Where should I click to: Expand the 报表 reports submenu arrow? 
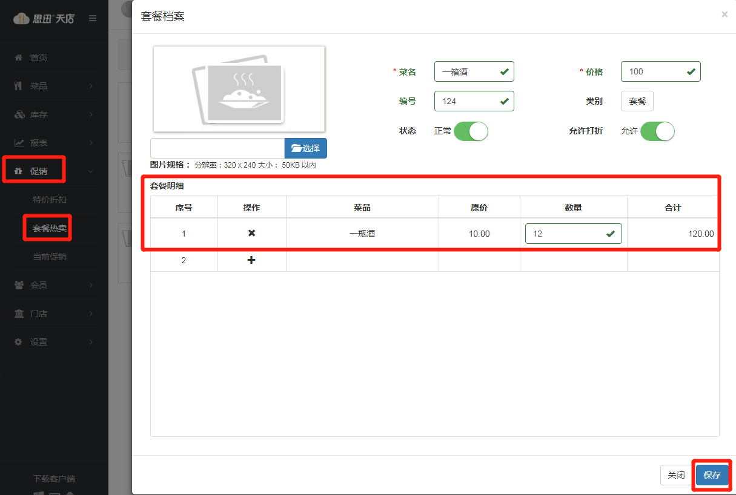coord(91,142)
